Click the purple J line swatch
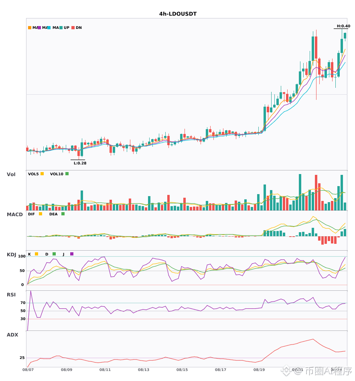Screen dimensions: 355x381 coord(72,254)
